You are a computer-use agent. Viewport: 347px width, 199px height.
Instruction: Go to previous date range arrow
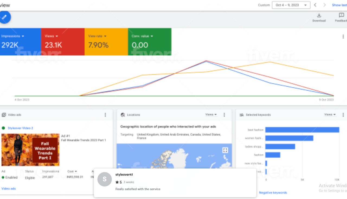pos(315,5)
